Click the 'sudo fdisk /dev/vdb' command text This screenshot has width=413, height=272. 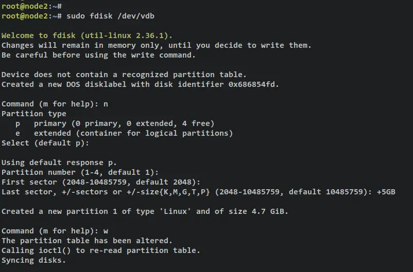pos(110,16)
